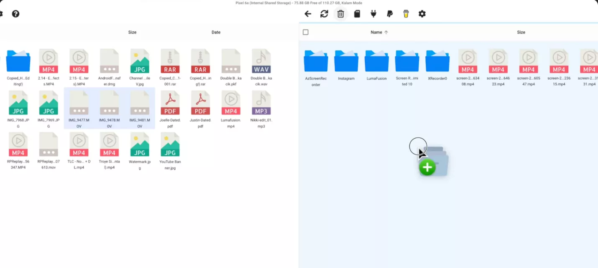Sort local pane by Size header

pyautogui.click(x=132, y=32)
